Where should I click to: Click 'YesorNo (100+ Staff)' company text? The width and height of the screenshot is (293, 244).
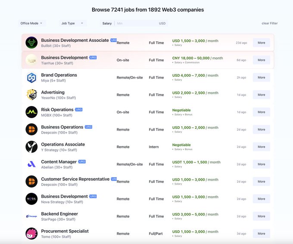pyautogui.click(x=59, y=98)
